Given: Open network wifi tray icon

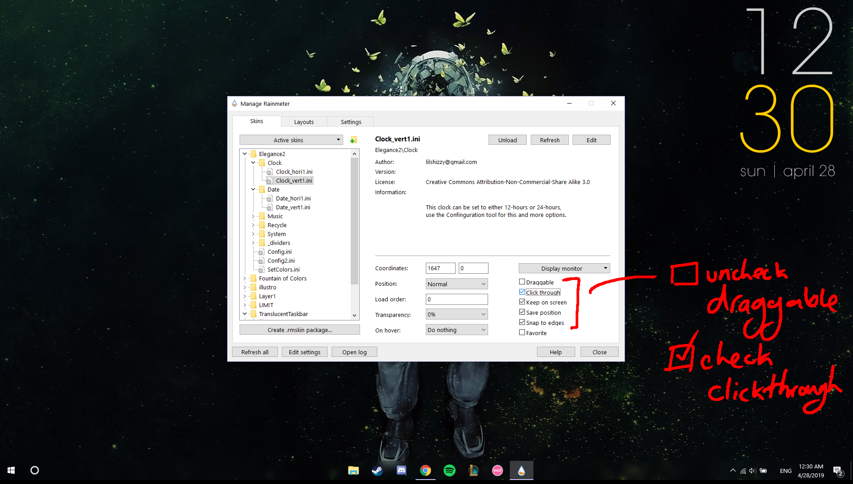Looking at the screenshot, I should (743, 471).
